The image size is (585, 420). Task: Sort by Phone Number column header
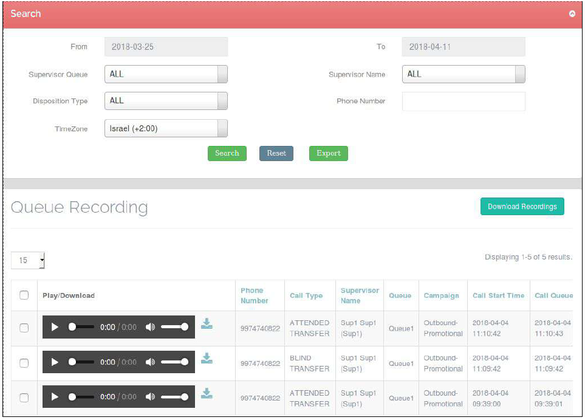click(x=254, y=295)
